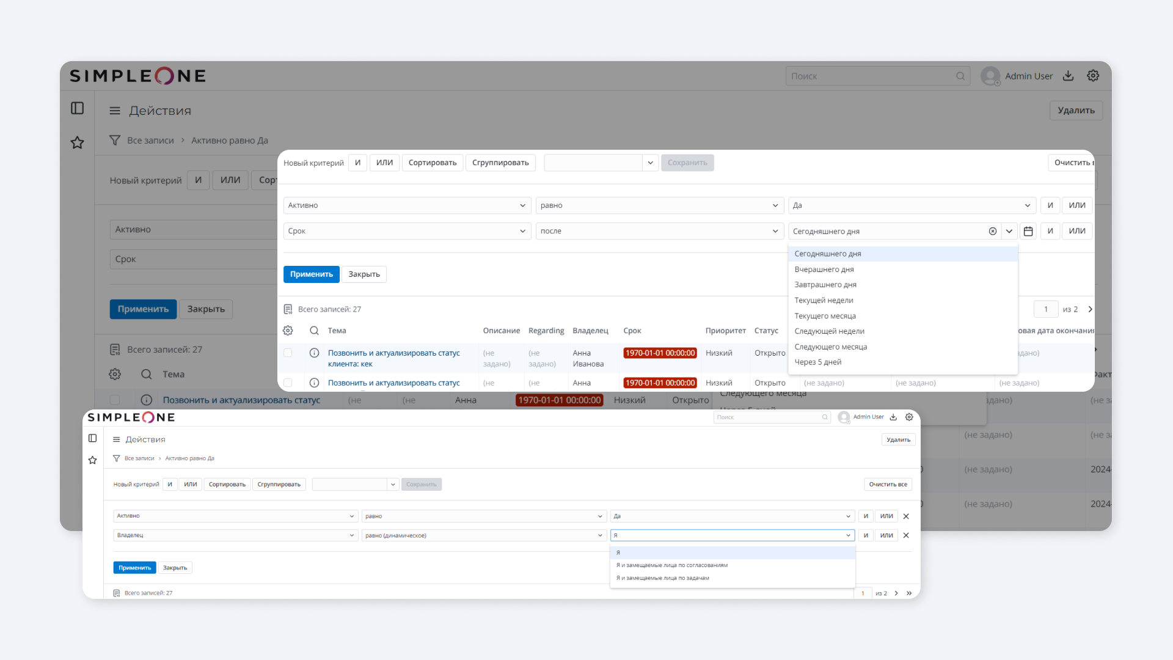Remove the Владелец condition with X icon
Image resolution: width=1173 pixels, height=660 pixels.
pyautogui.click(x=906, y=535)
